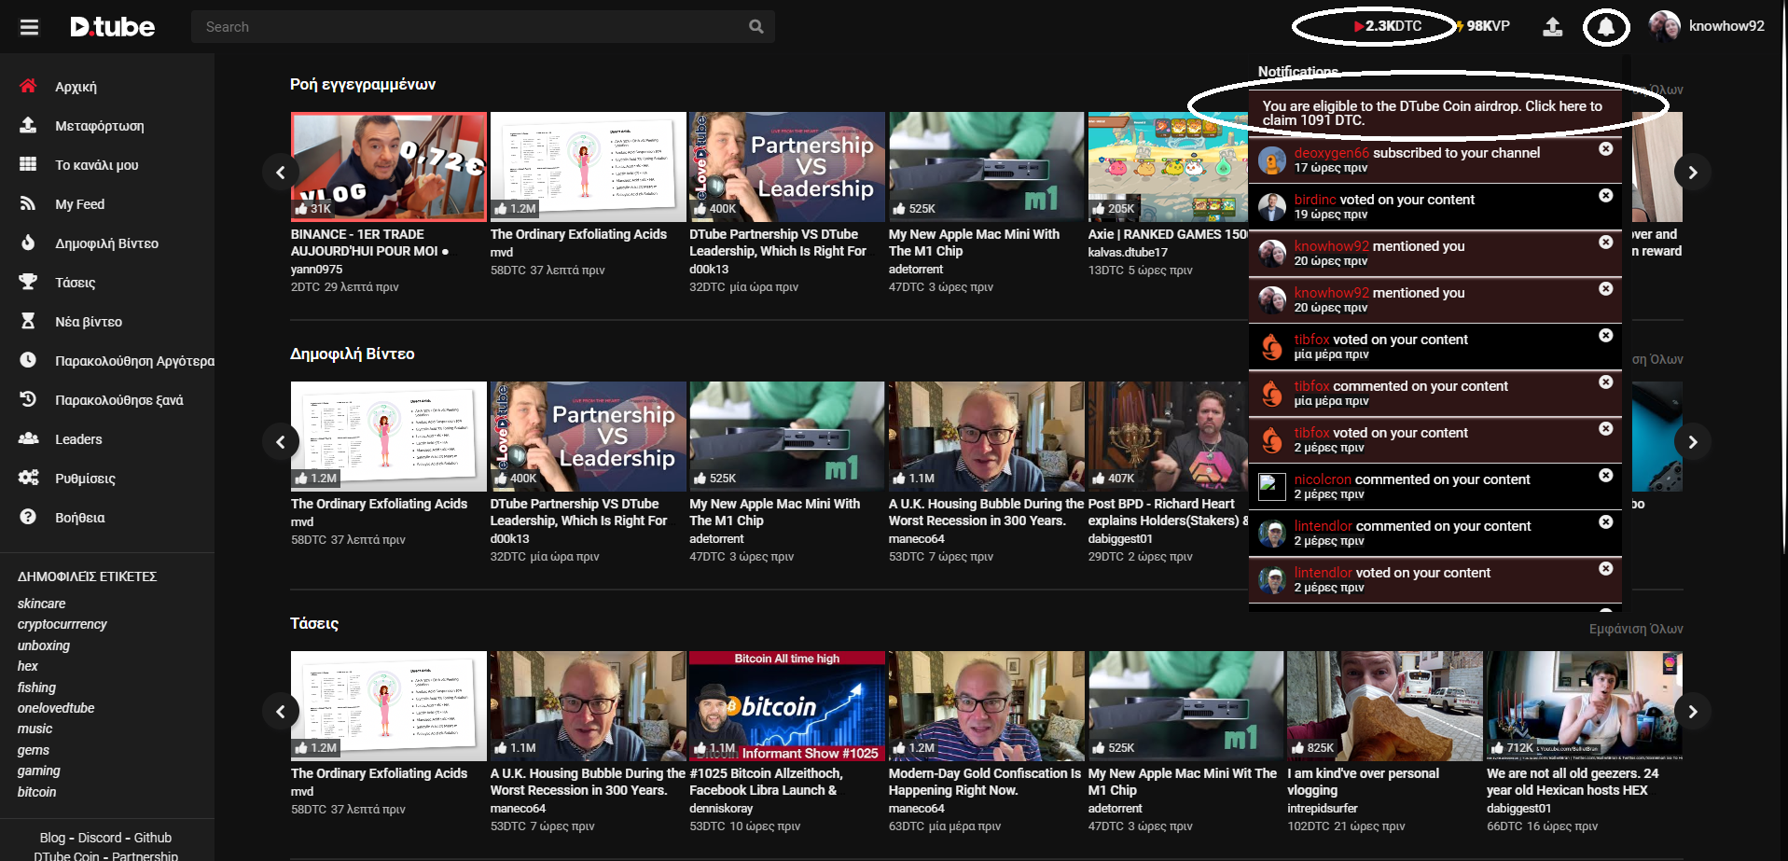Viewport: 1788px width, 861px height.
Task: Dismiss the lintendlor commented notification
Action: tap(1606, 521)
